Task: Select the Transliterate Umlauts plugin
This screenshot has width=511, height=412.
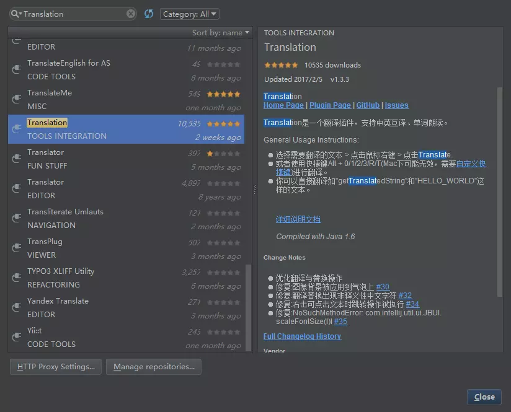Action: coord(126,218)
